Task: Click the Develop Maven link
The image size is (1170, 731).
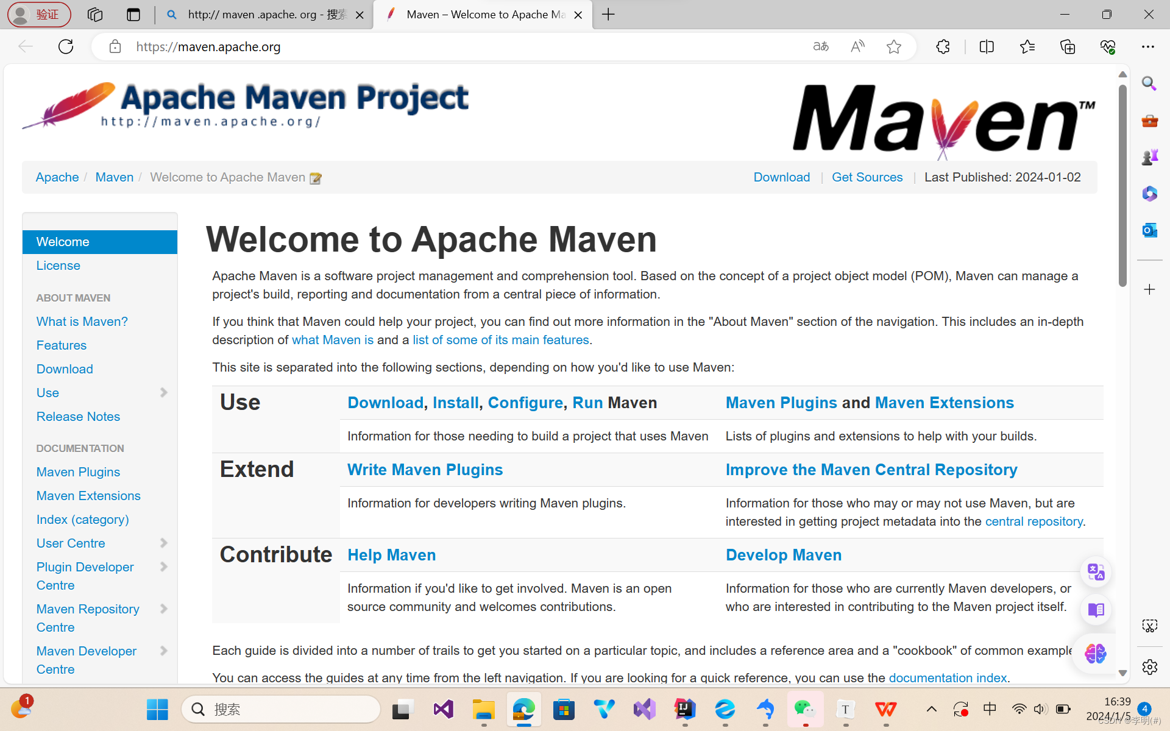Action: point(784,555)
